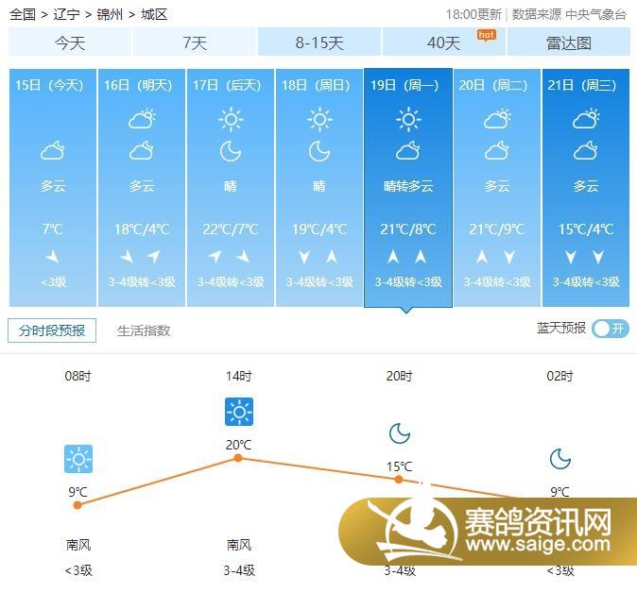Screen dimensions: 637x593
Task: Click the 20°C point on temperature line
Action: (x=238, y=458)
